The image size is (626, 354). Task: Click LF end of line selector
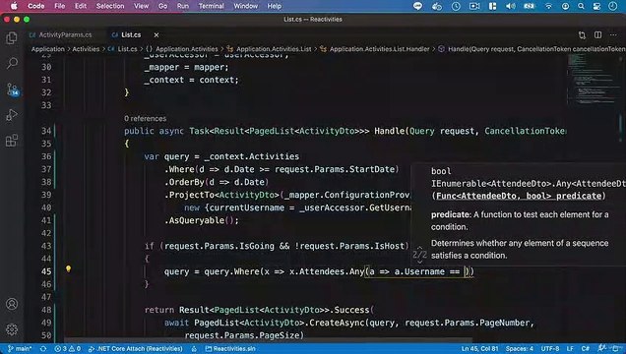point(570,349)
